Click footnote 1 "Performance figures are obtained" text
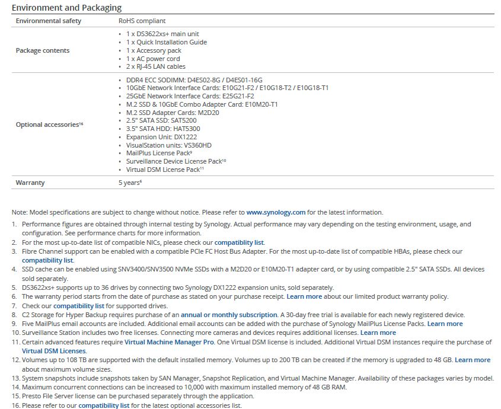The height and width of the screenshot is (409, 501). tap(246, 228)
